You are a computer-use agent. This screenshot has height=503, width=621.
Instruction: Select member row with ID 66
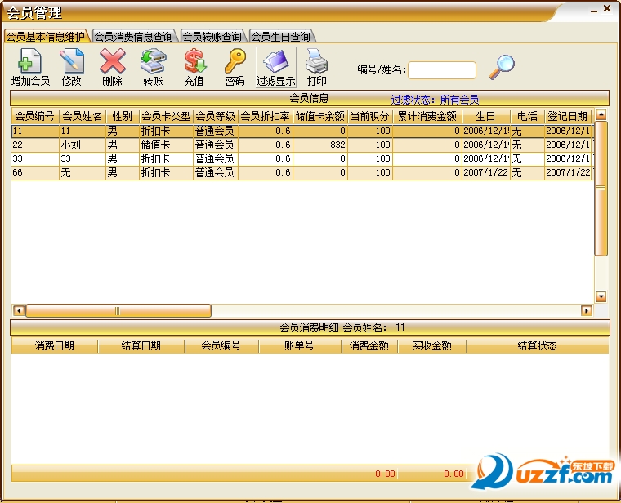pyautogui.click(x=302, y=172)
